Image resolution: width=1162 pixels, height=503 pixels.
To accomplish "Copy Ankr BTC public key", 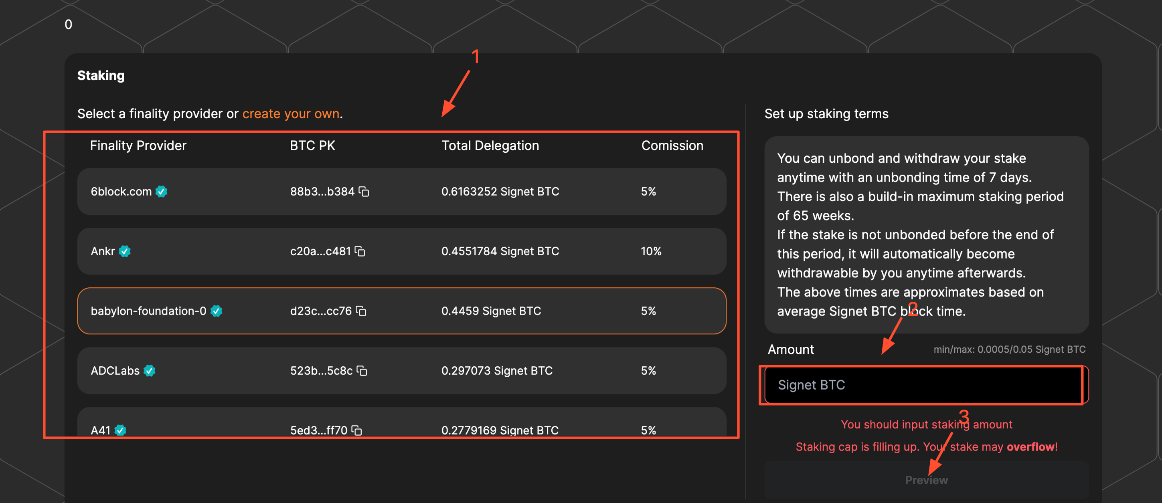I will point(360,252).
